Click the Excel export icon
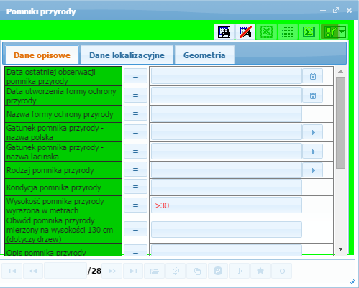Image resolution: width=359 pixels, height=288 pixels. 266,32
